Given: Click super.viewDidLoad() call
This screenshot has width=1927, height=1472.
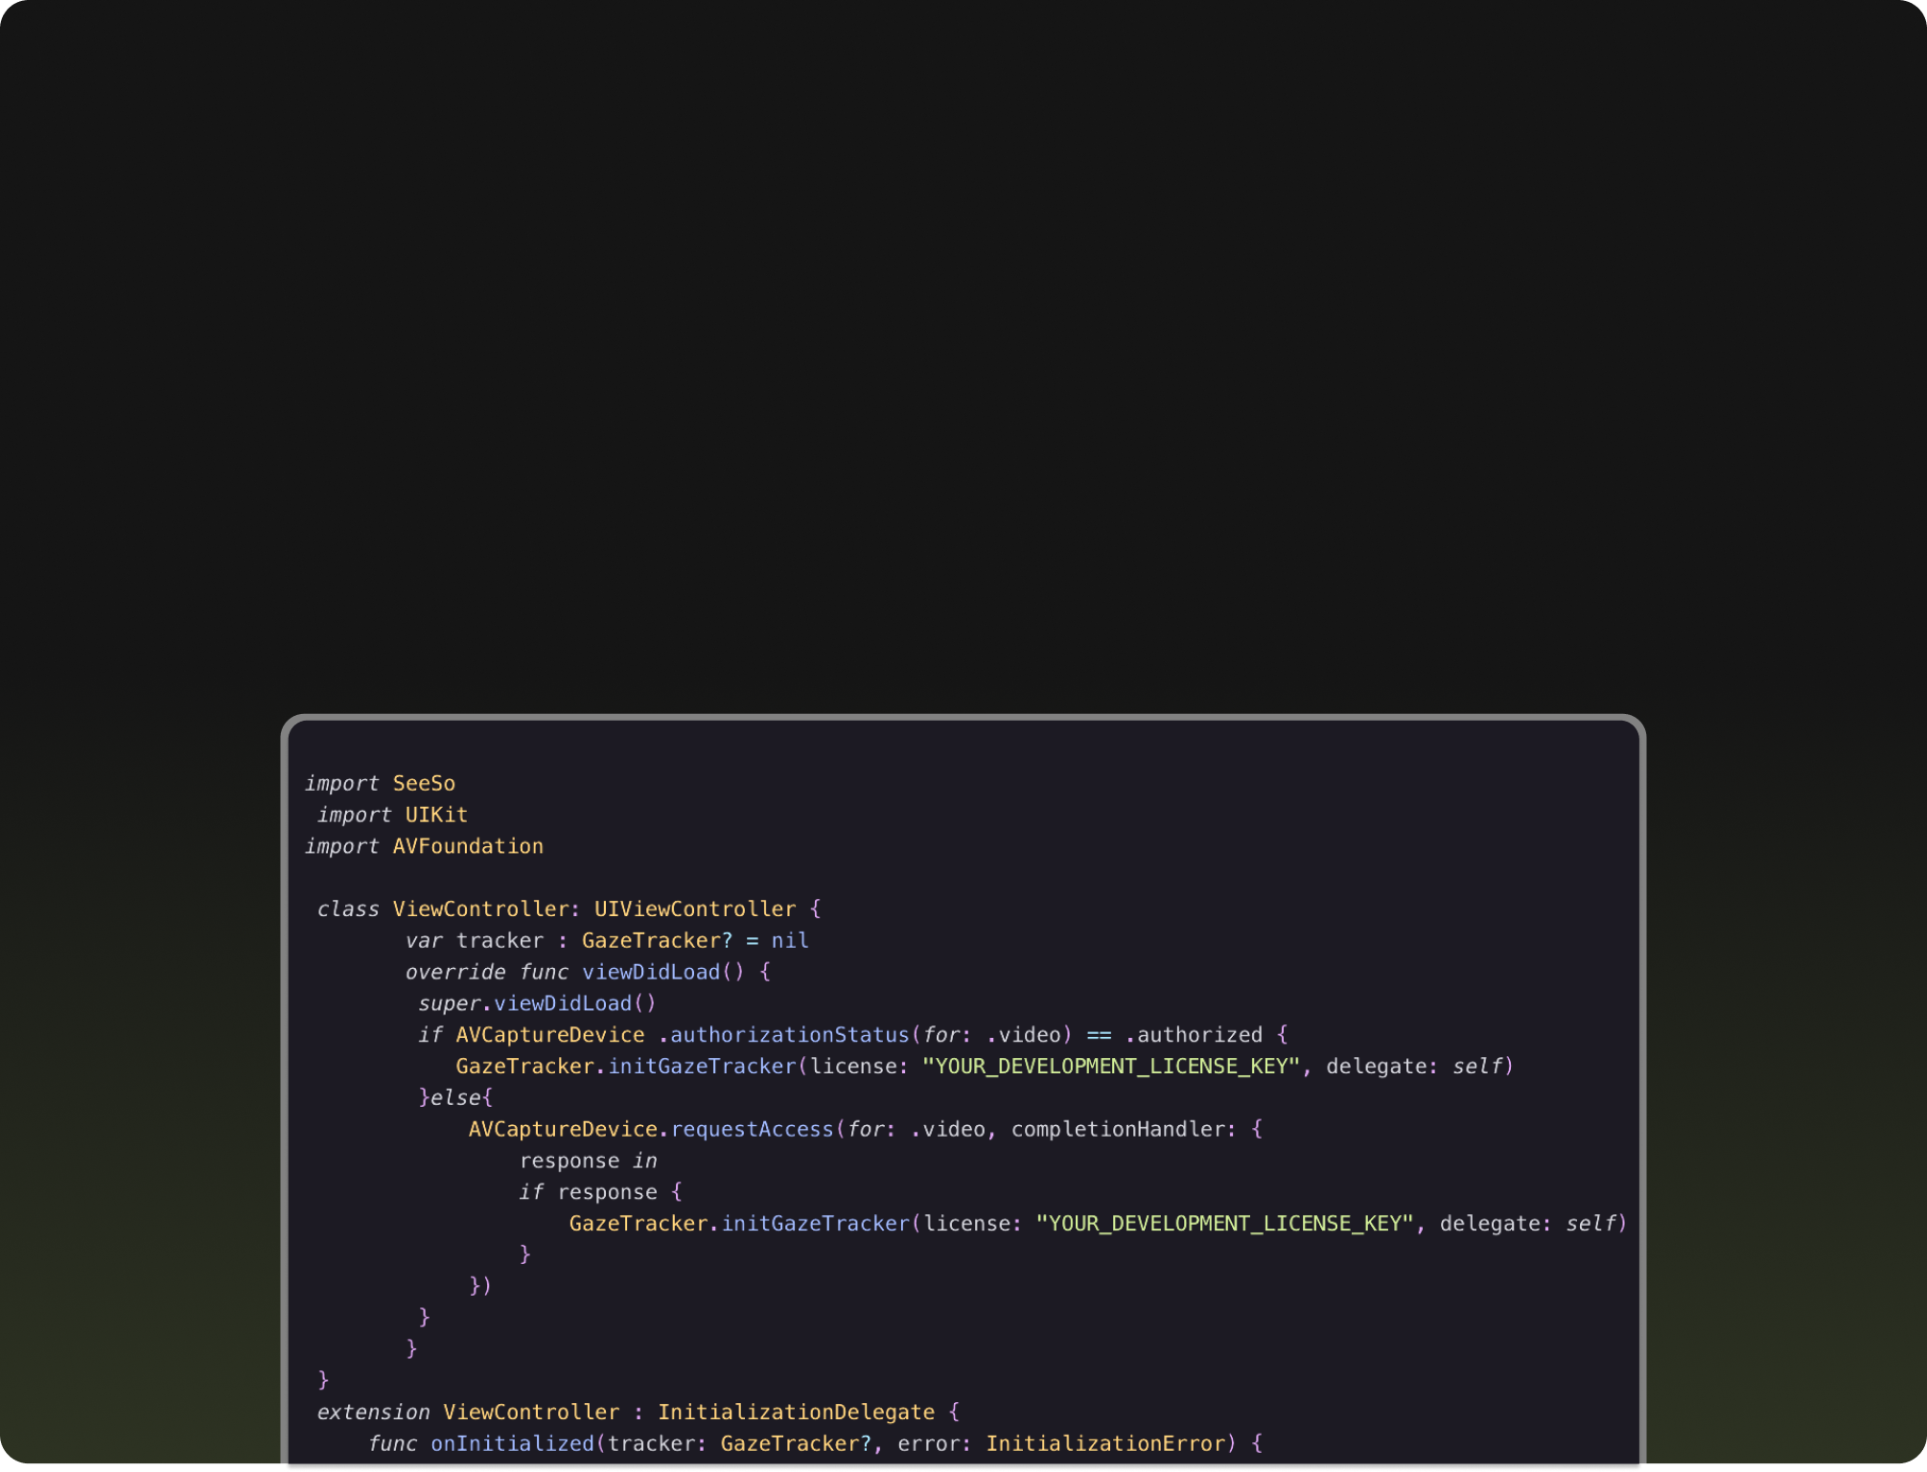Looking at the screenshot, I should (537, 1003).
